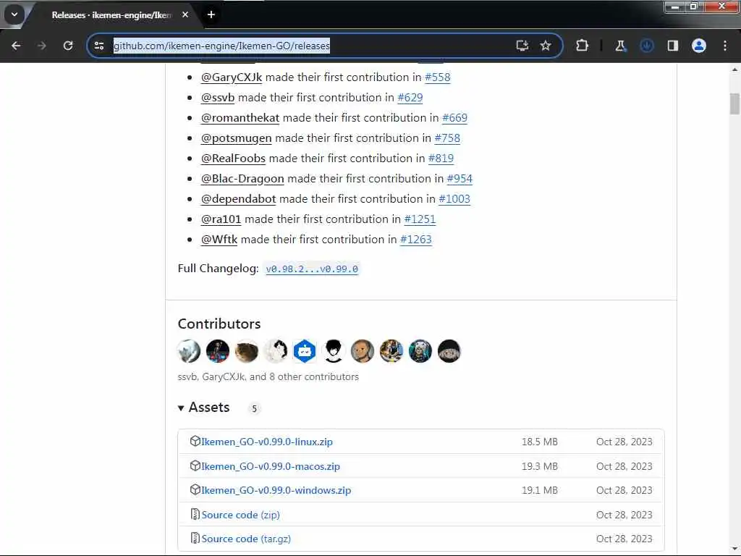
Task: Open the Extensions puzzle icon
Action: coord(583,46)
